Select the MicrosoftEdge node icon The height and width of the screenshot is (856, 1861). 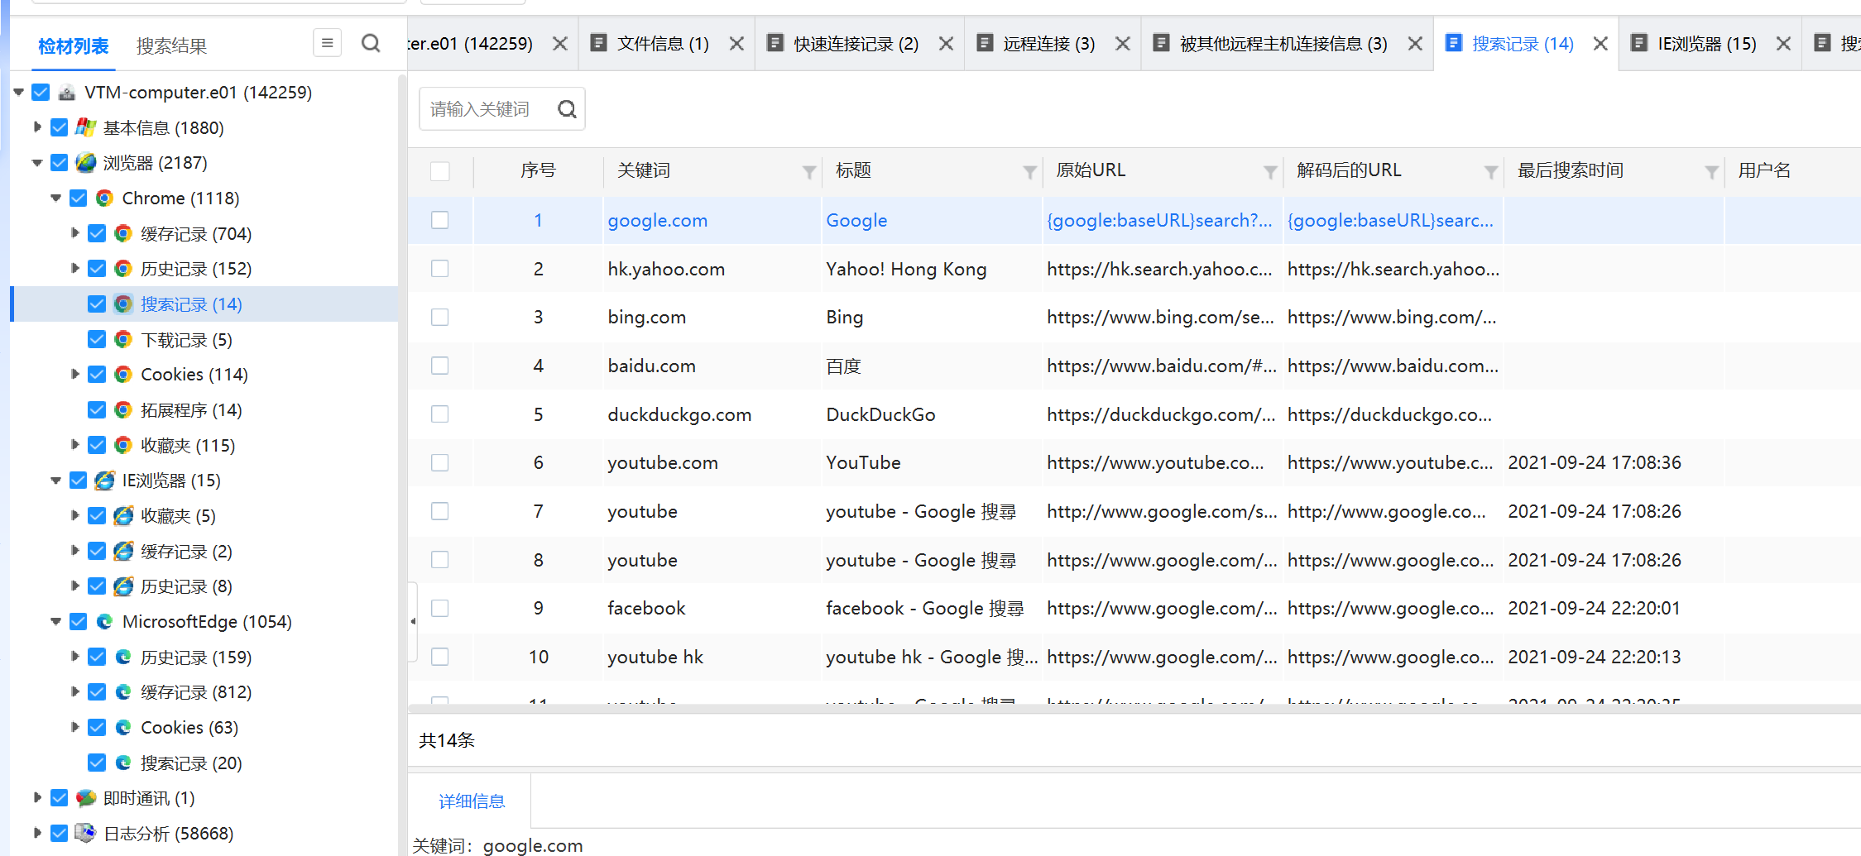pos(104,622)
